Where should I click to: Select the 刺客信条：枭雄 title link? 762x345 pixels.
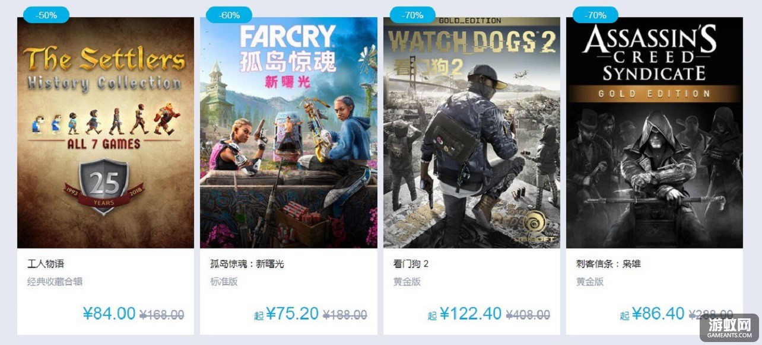coord(608,264)
